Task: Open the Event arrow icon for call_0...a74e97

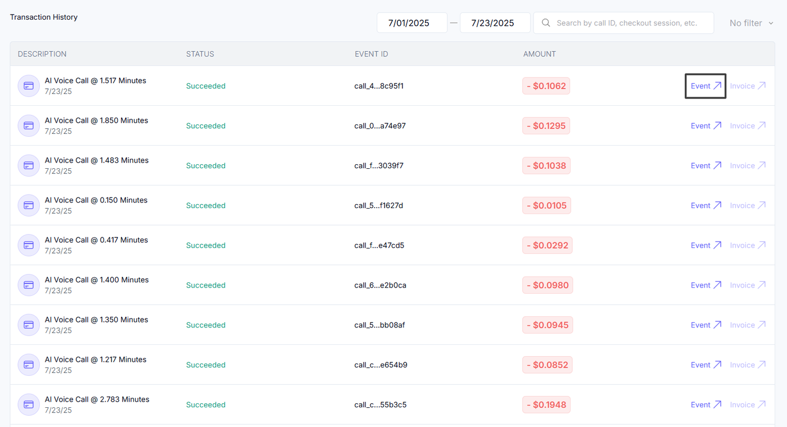Action: pos(717,125)
